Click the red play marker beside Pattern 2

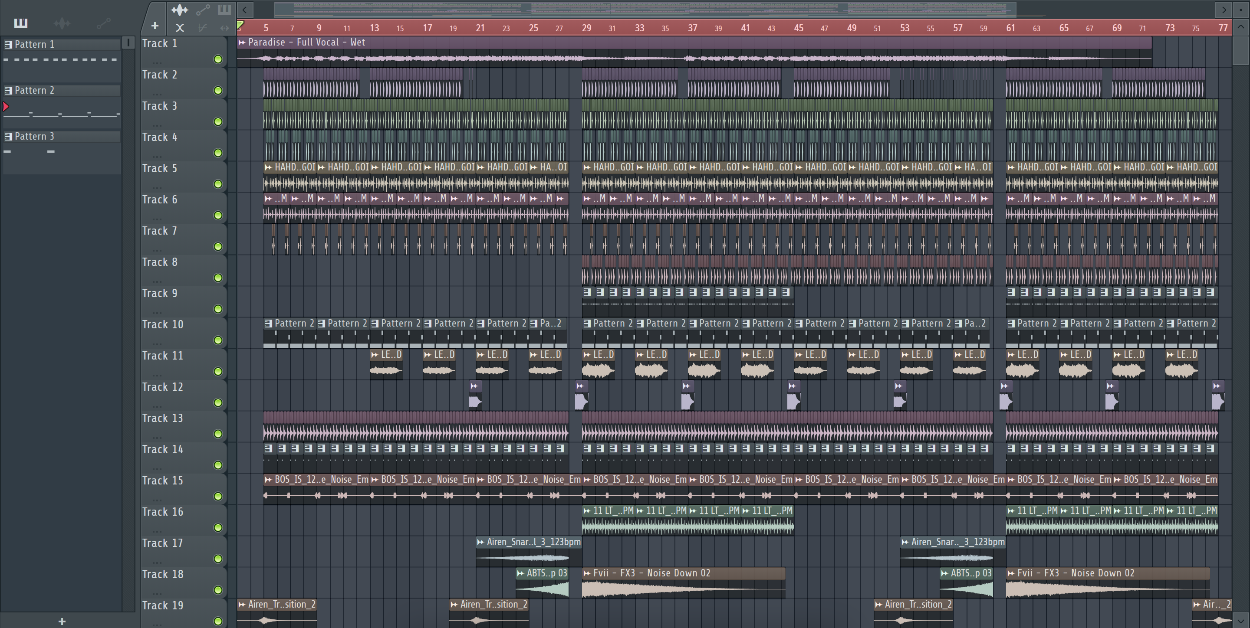pyautogui.click(x=6, y=106)
